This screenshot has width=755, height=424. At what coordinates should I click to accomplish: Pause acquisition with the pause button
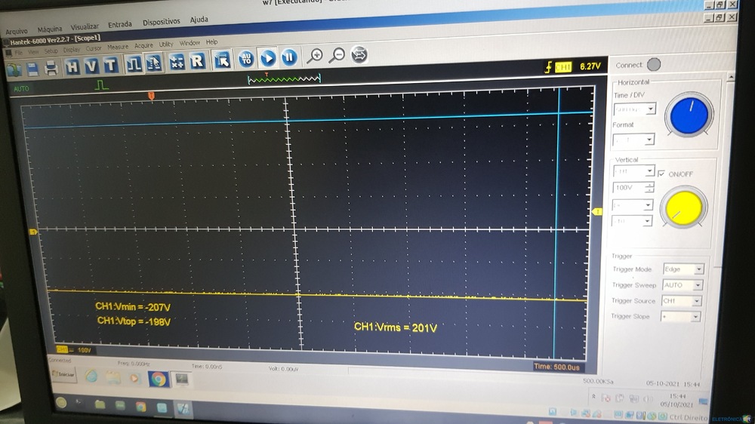coord(289,57)
